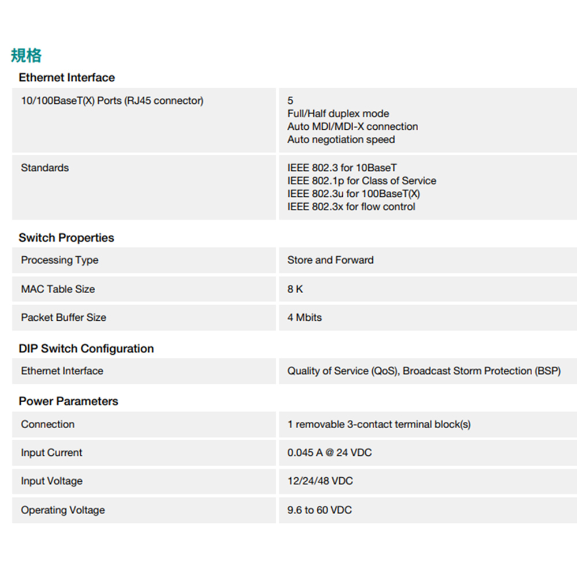Click the 12/24/48 VDC input voltage value
The height and width of the screenshot is (577, 577).
pyautogui.click(x=320, y=481)
